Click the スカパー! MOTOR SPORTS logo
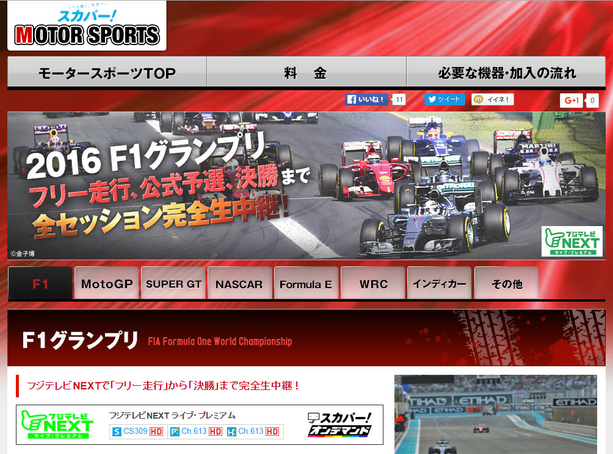The image size is (613, 454). 87,26
